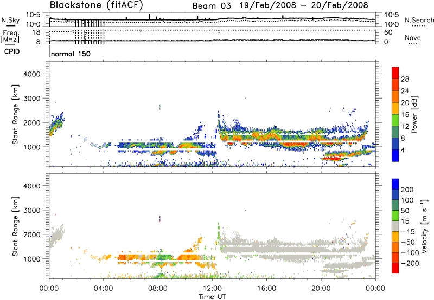This screenshot has height=300, width=434.
Task: Pick the blue bottom segment of the Power colorbar
Action: 395,156
